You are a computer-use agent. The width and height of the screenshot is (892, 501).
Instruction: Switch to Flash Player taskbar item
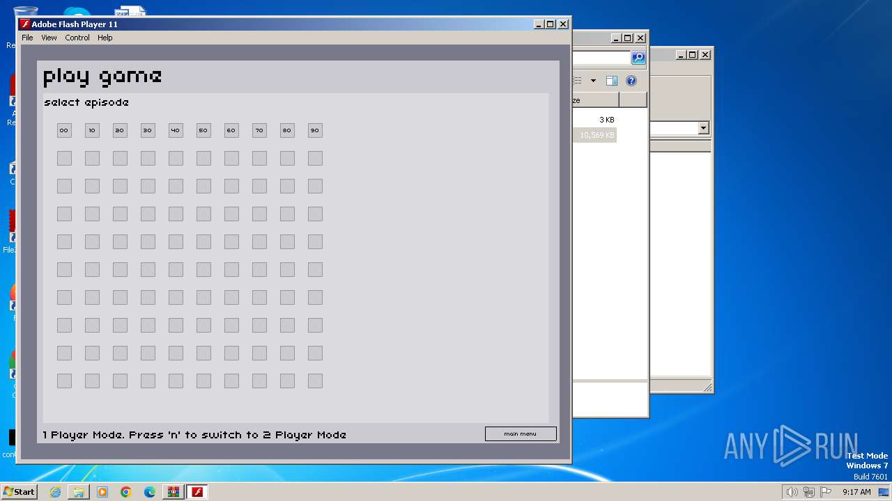(x=198, y=492)
